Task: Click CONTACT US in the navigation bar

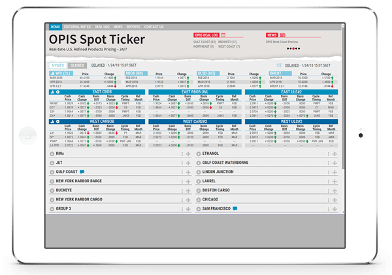Action: point(154,27)
